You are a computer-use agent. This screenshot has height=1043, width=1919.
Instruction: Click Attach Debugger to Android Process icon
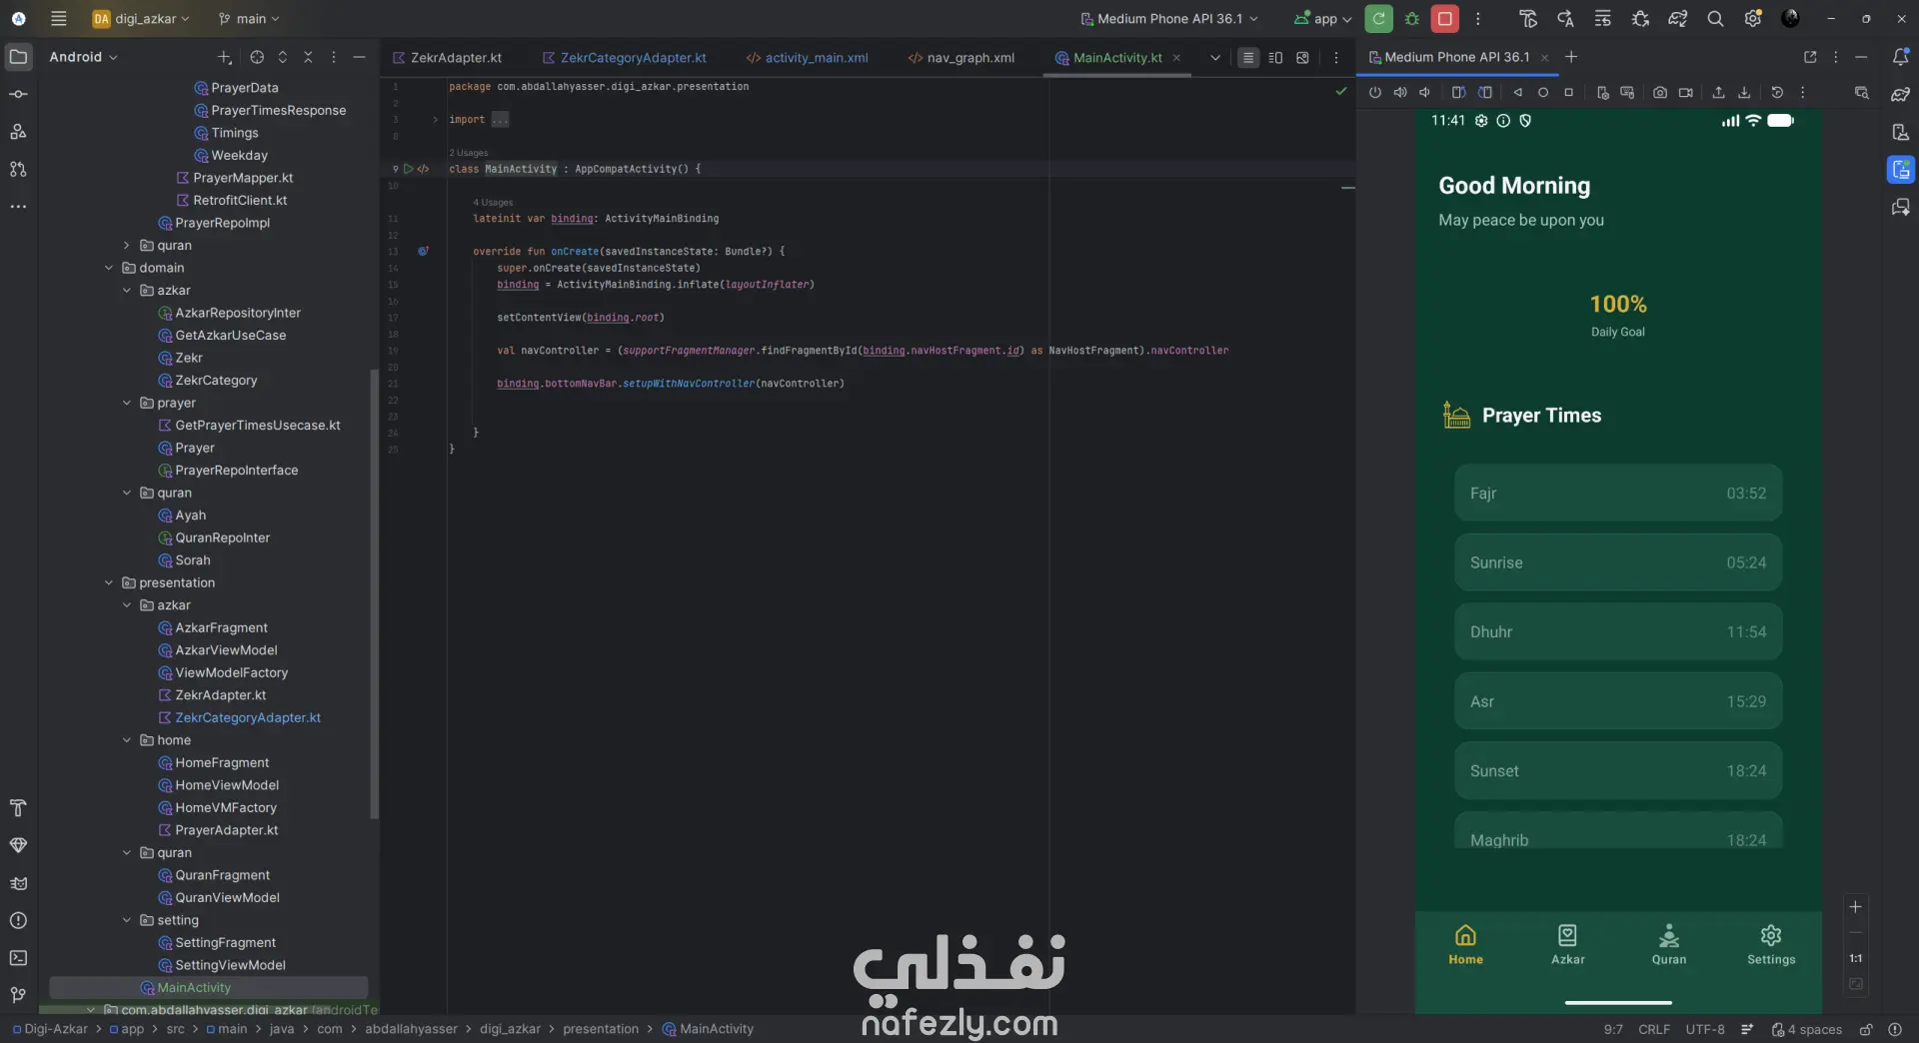pos(1640,19)
